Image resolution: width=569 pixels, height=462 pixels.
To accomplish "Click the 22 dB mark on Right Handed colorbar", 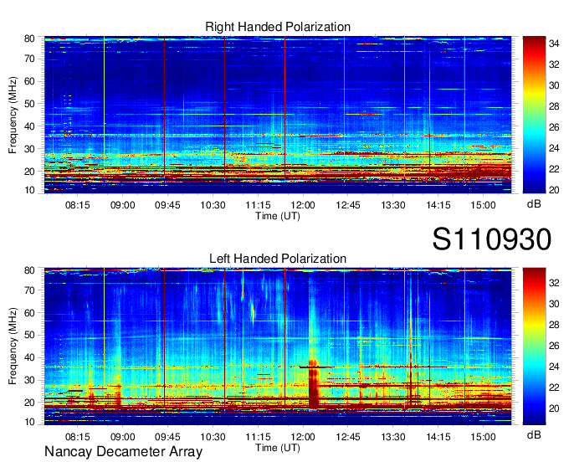I will click(554, 169).
